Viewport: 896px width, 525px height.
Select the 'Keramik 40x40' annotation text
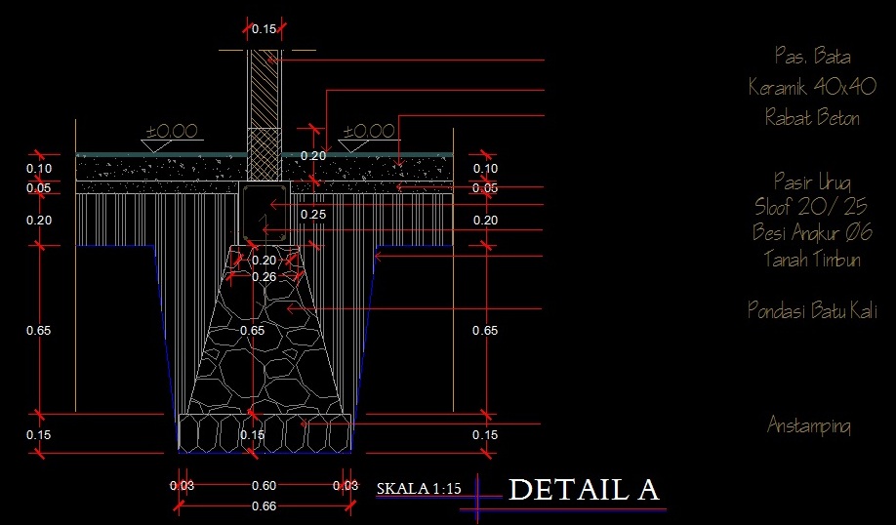click(x=812, y=87)
